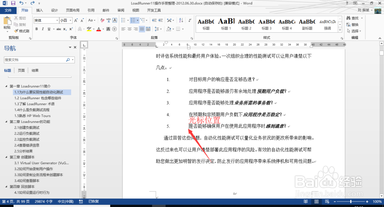Go to heading 2.3监控负载测试

click(x=27, y=139)
